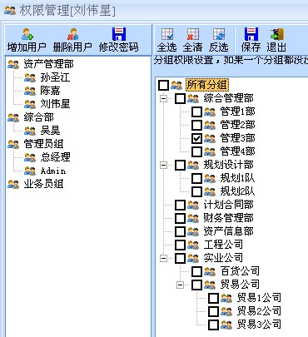
Task: Collapse the 综合管理部 tree node
Action: click(x=164, y=98)
